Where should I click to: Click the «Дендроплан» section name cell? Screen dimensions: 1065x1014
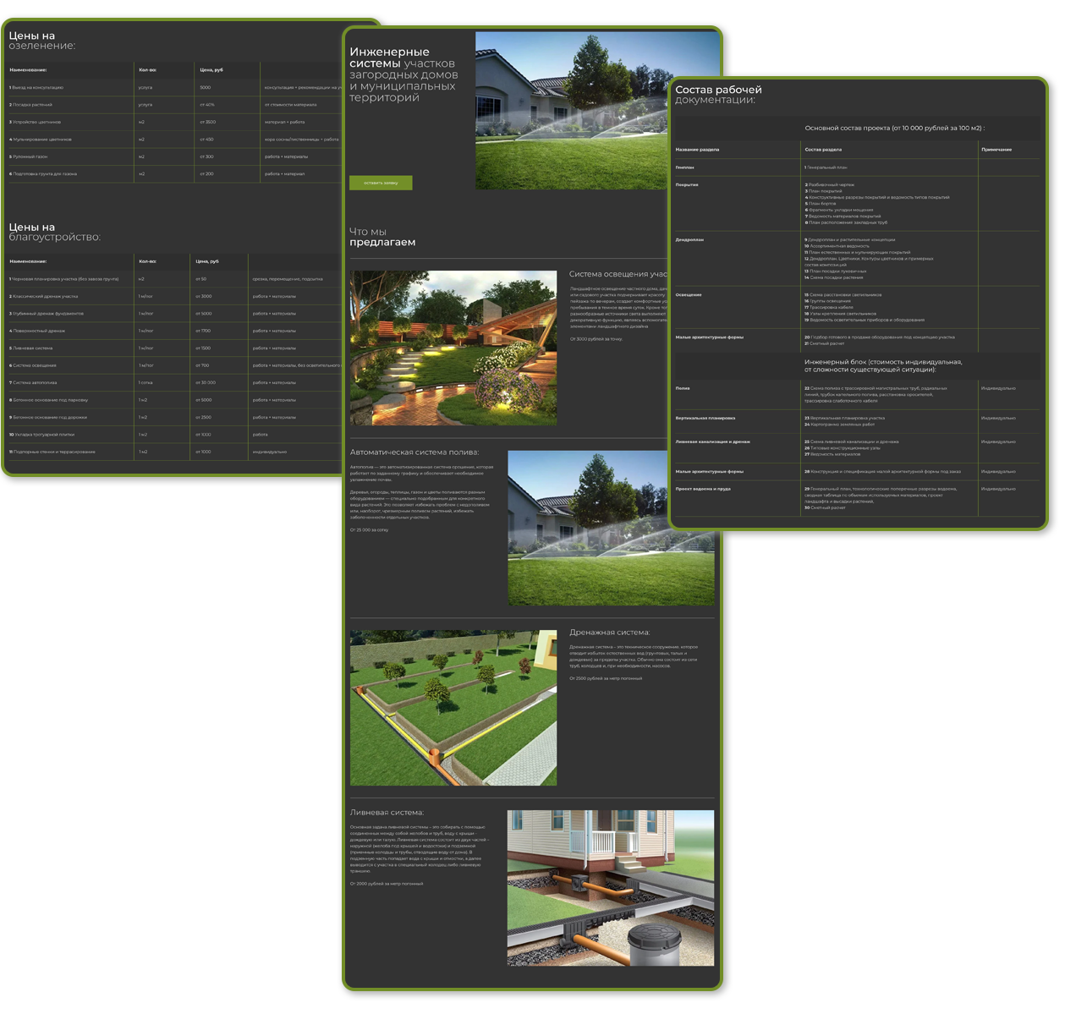(x=689, y=240)
